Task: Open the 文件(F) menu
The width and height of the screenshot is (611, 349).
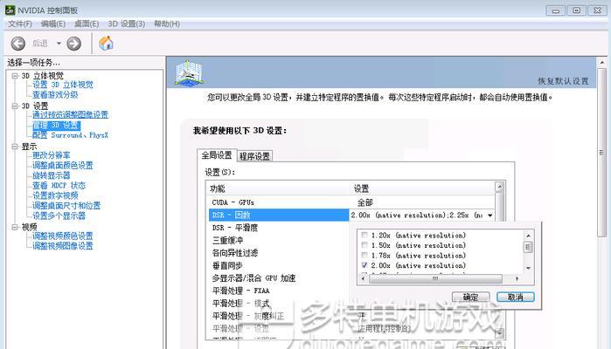Action: (x=19, y=24)
